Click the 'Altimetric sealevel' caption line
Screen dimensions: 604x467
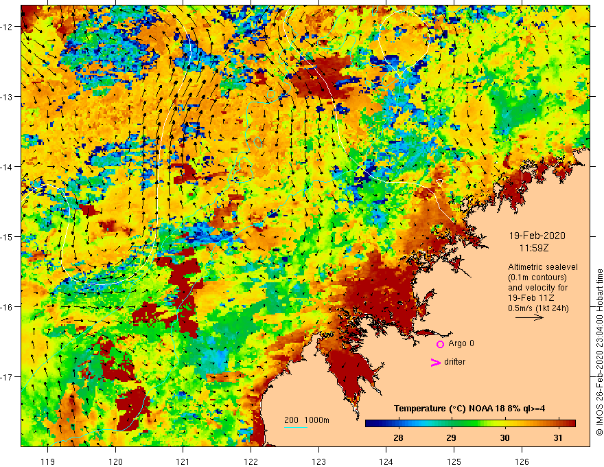point(543,266)
